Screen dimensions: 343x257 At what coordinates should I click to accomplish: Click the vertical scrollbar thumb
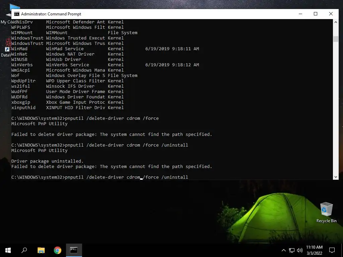coord(336,39)
